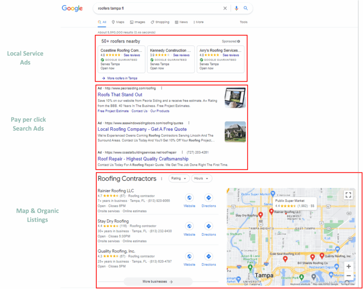Get Directions icon for Quality Roofing, Inc.
This screenshot has width=363, height=289.
[208, 259]
